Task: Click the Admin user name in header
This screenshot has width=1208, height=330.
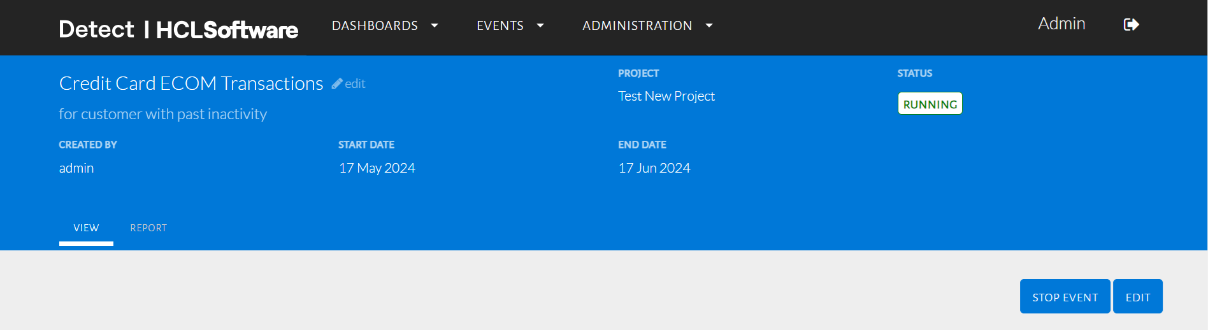Action: tap(1061, 24)
